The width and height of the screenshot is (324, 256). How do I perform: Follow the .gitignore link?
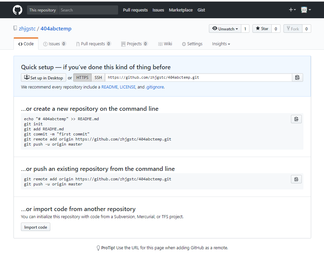click(155, 87)
